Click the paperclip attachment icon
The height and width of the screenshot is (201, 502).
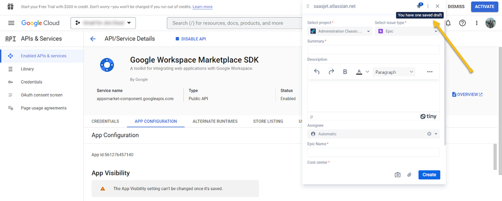tap(409, 174)
